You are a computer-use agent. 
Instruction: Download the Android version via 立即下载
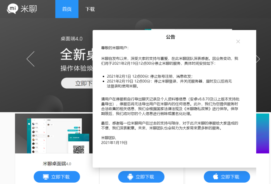[x=141, y=177]
